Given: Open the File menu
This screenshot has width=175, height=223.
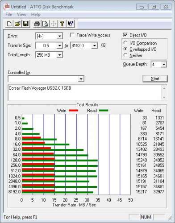Looking at the screenshot, I should tap(9, 14).
